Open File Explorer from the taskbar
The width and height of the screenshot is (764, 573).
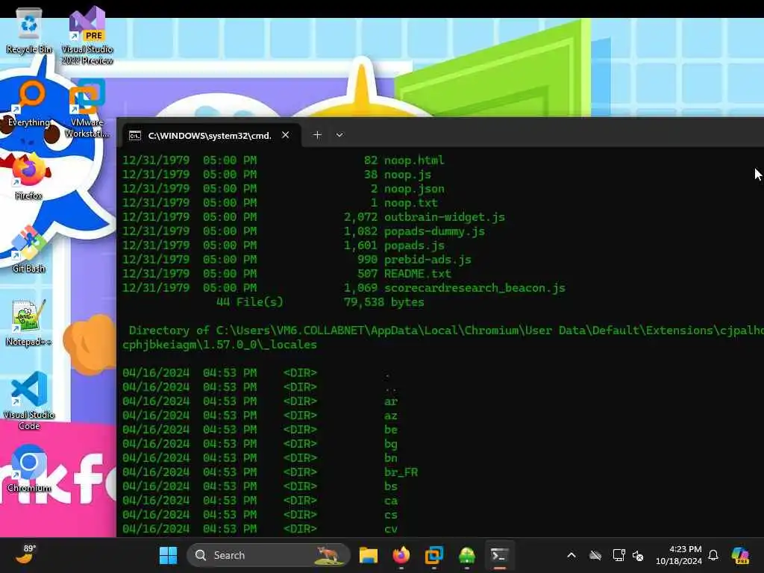click(369, 555)
